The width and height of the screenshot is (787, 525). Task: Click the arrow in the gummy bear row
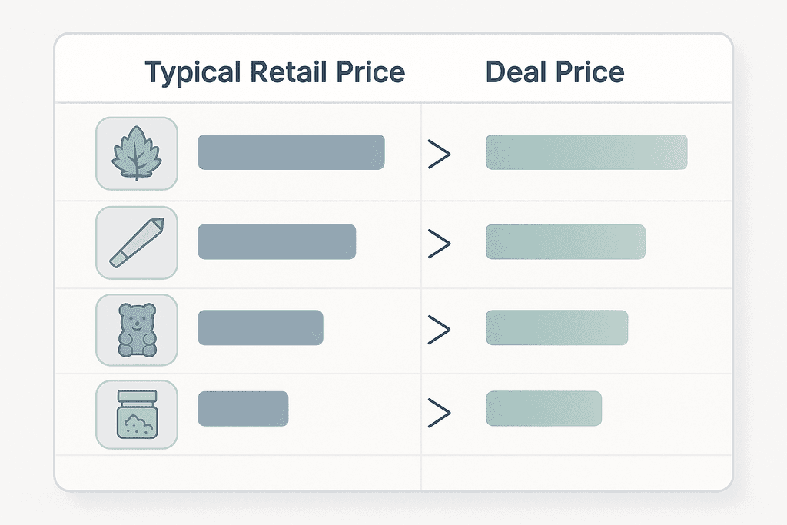439,329
